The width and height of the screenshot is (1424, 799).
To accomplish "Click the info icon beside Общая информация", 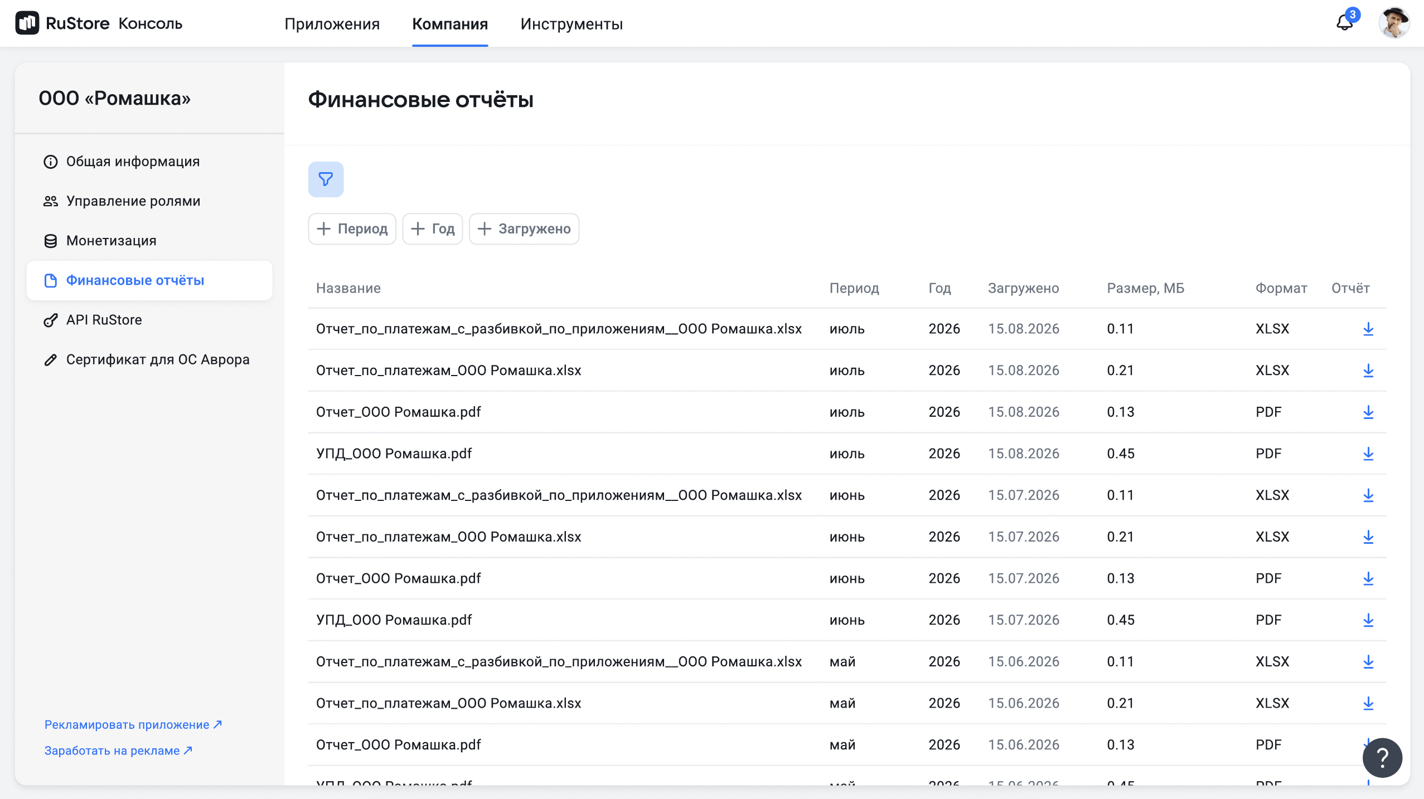I will [51, 162].
